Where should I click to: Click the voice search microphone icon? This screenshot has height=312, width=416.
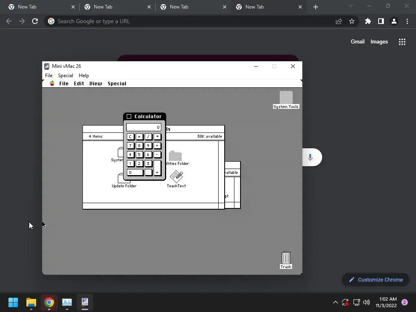tap(310, 157)
